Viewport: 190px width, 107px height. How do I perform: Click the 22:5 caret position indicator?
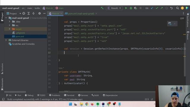tap(147, 99)
